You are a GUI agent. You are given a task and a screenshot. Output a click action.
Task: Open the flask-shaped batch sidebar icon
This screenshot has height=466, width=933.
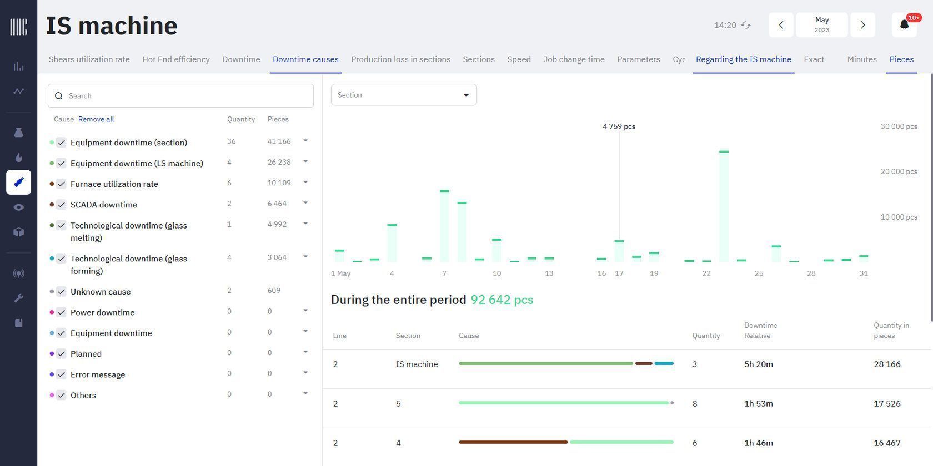point(18,133)
